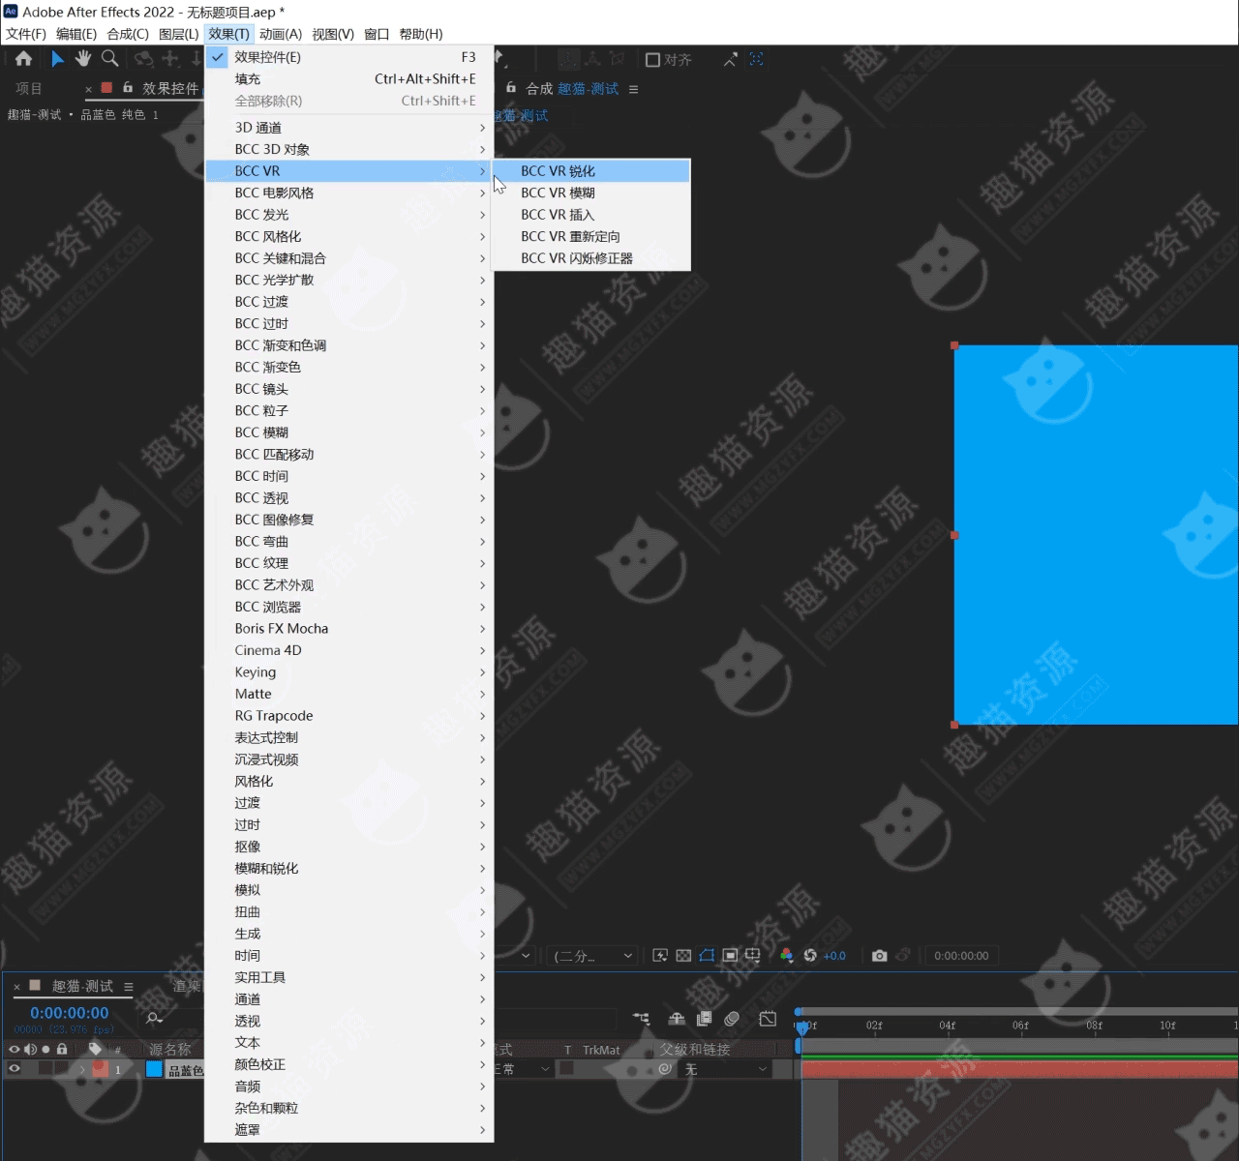Screen dimensions: 1239x1161
Task: Click the video eye column header
Action: click(x=15, y=1049)
